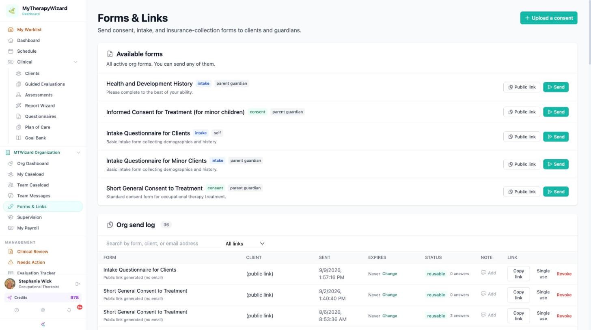Screen dimensions: 591x330
Task: Navigate to Team Caseload
Action: 33,185
